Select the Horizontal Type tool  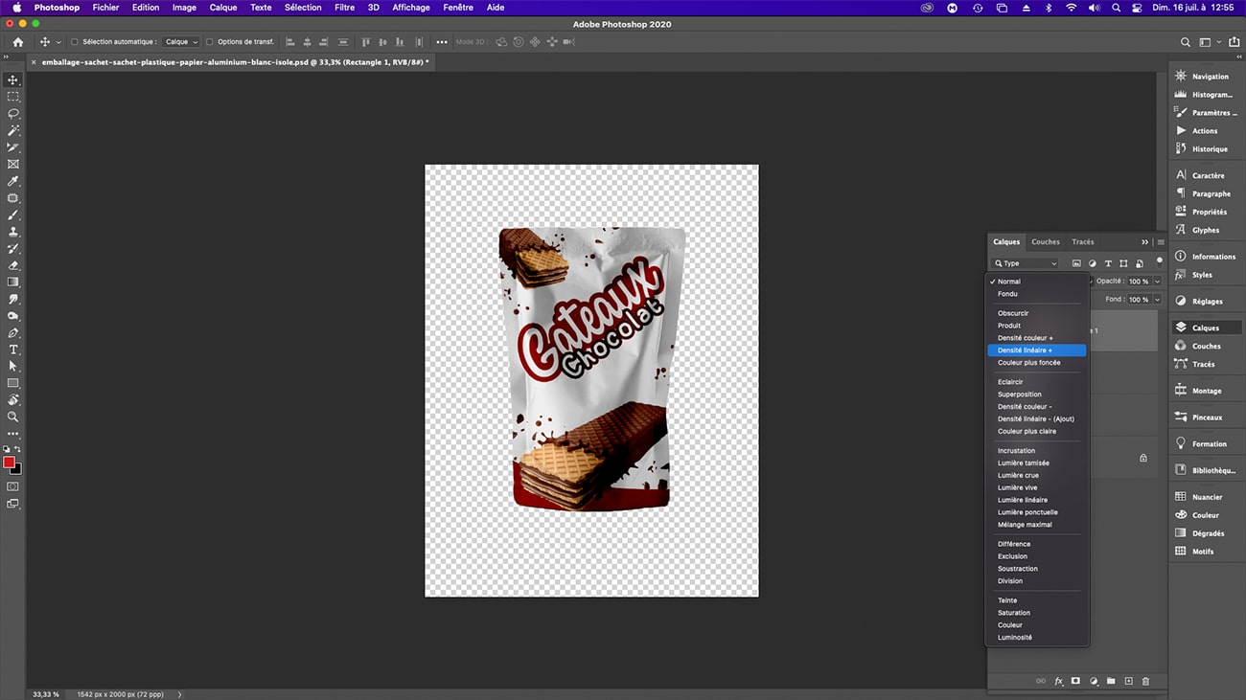(12, 350)
